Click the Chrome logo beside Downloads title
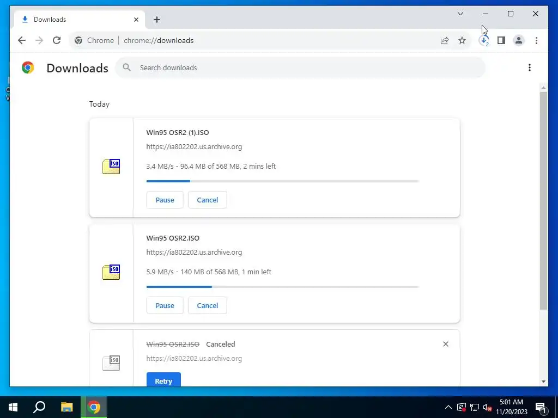The height and width of the screenshot is (418, 558). point(28,67)
